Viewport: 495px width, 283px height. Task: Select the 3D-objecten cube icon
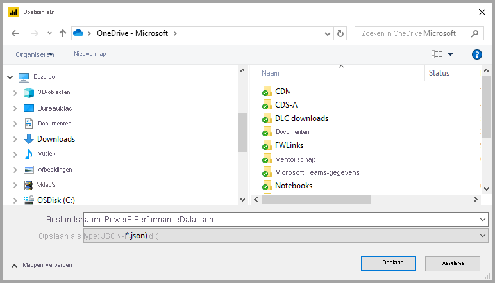coord(29,93)
